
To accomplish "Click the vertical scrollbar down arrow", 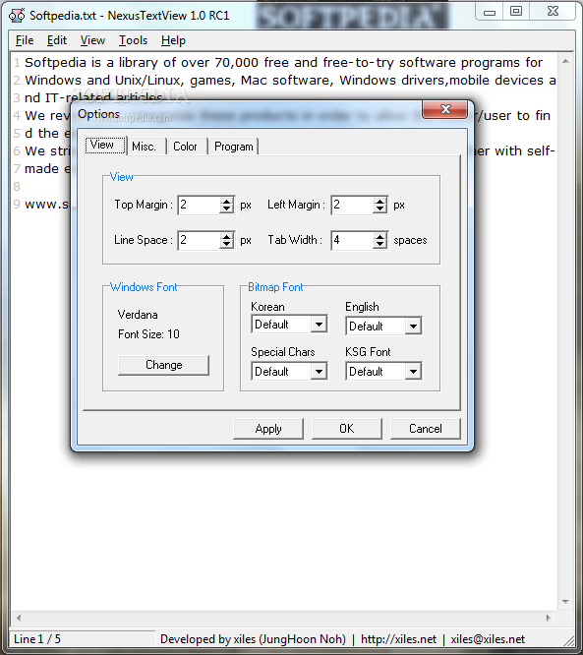I will (x=565, y=602).
